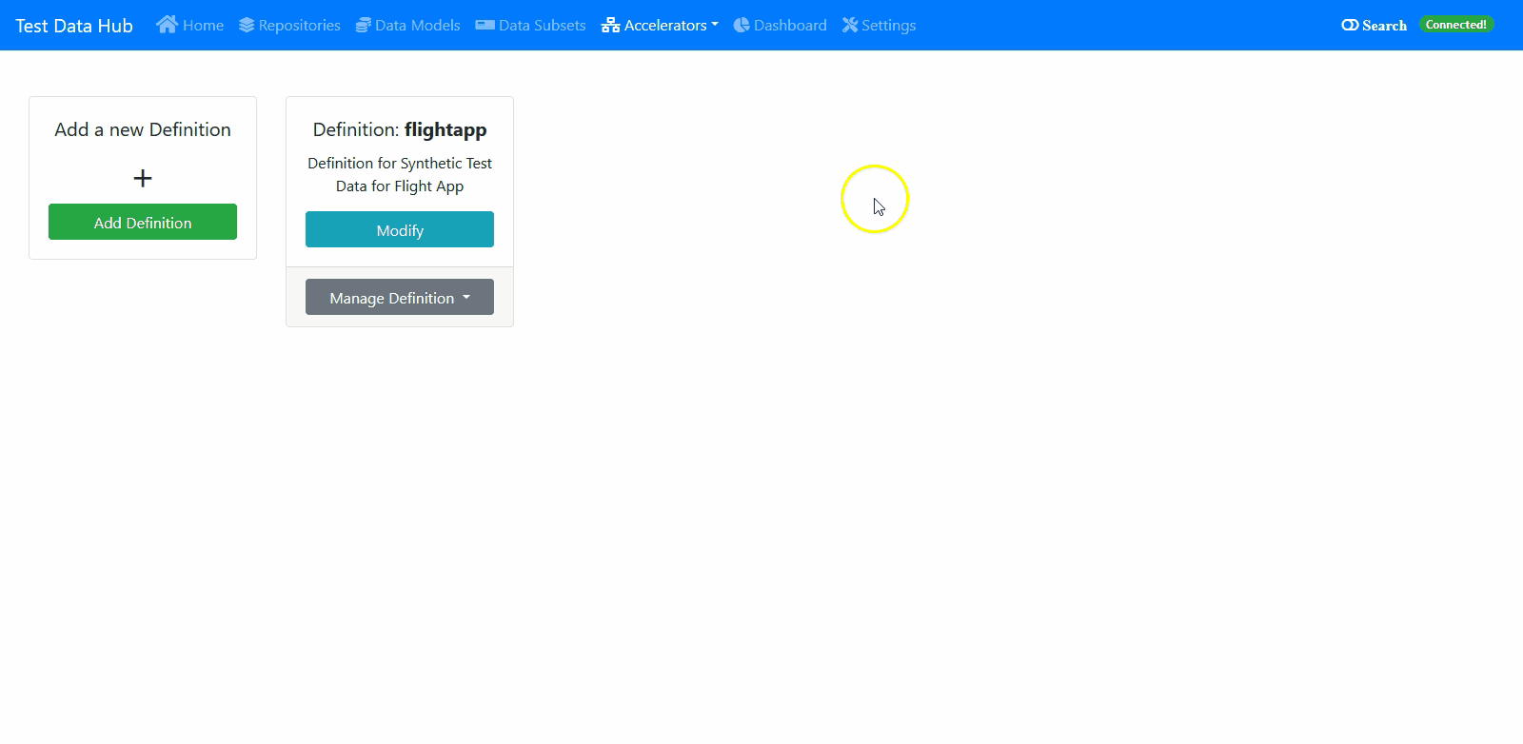The width and height of the screenshot is (1523, 744).
Task: Click the Test Data Hub brand link
Action: pos(74,26)
